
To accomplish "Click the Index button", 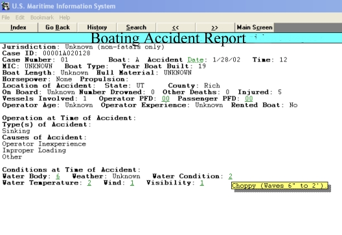I will 19,27.
